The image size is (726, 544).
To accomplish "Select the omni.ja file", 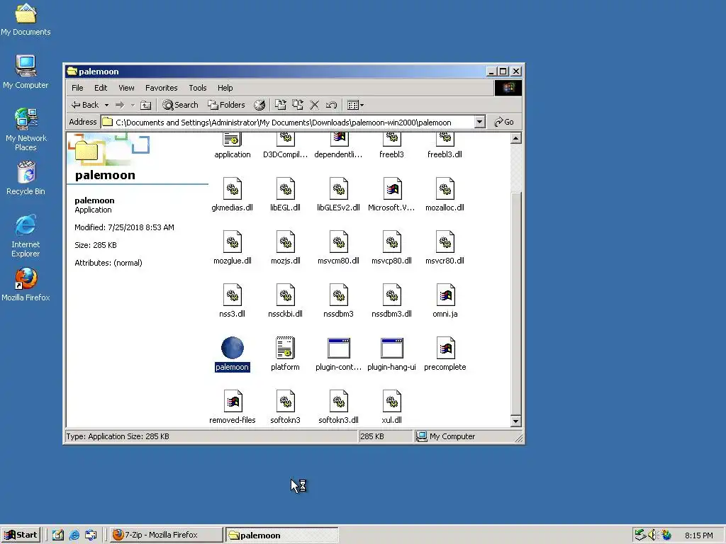I will click(x=445, y=295).
